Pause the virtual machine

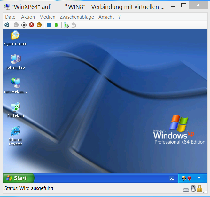tap(49, 25)
